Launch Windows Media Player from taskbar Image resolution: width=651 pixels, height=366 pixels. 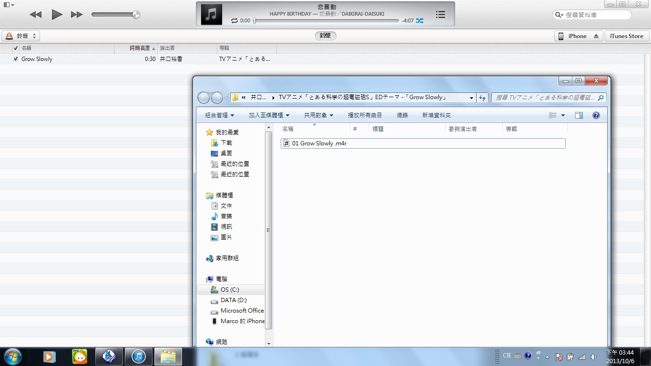pyautogui.click(x=49, y=356)
